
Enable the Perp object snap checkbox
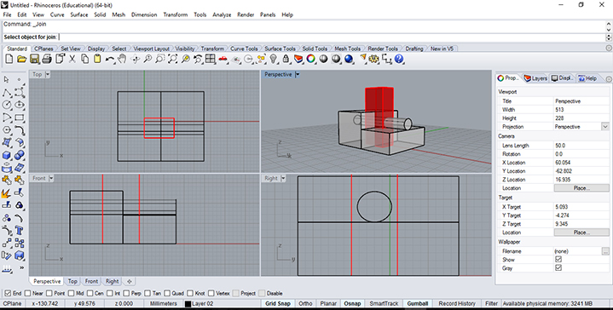(x=126, y=293)
